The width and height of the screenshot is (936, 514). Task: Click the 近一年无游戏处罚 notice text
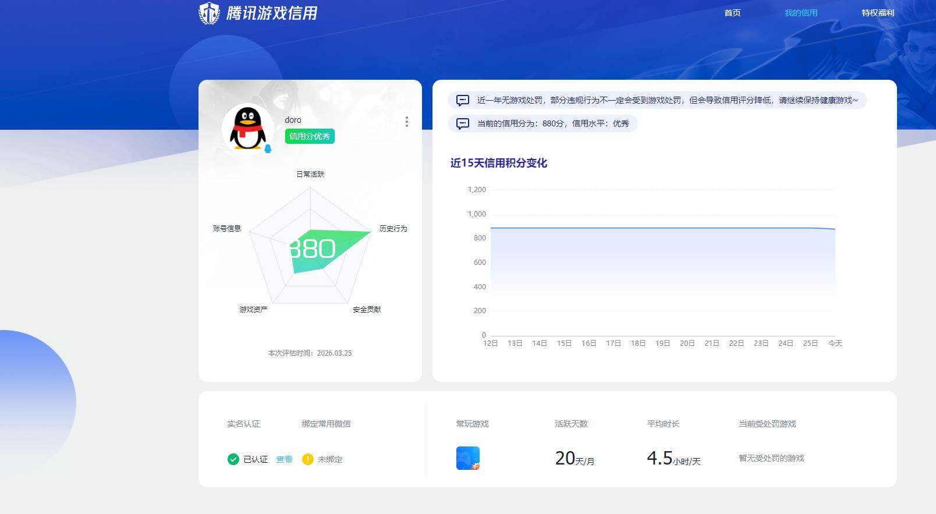(x=667, y=100)
